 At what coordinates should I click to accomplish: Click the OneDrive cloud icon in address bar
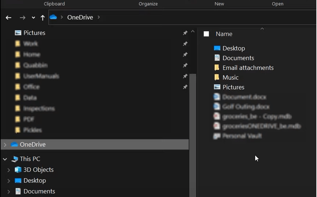click(x=53, y=17)
